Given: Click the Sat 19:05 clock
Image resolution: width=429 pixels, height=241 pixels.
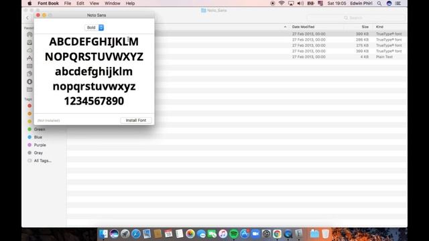Looking at the screenshot, I should [336, 3].
